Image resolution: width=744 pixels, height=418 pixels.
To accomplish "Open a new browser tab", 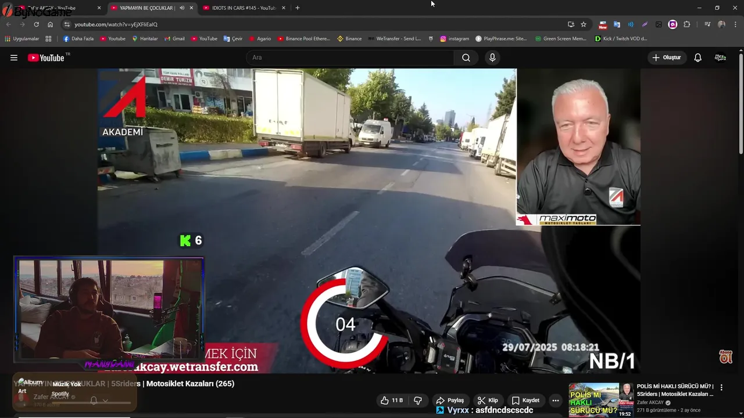I will pos(297,8).
